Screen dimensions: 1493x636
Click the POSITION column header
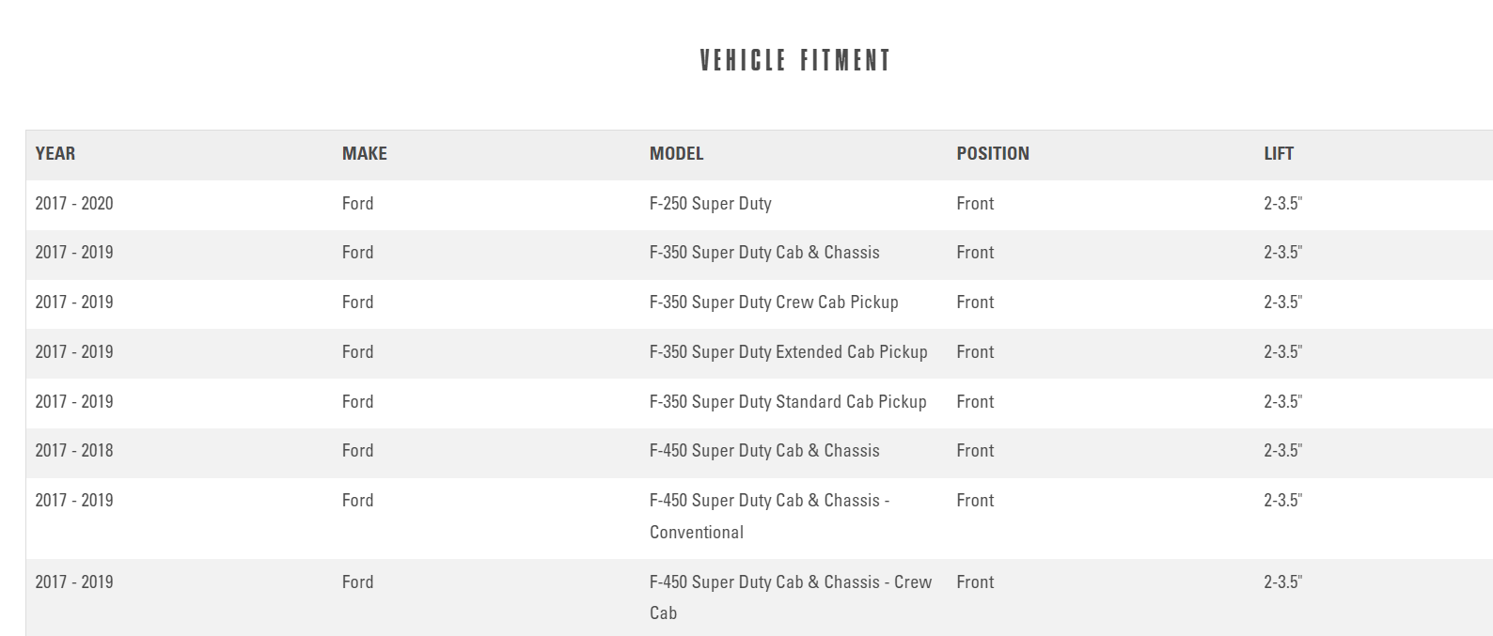click(x=993, y=153)
